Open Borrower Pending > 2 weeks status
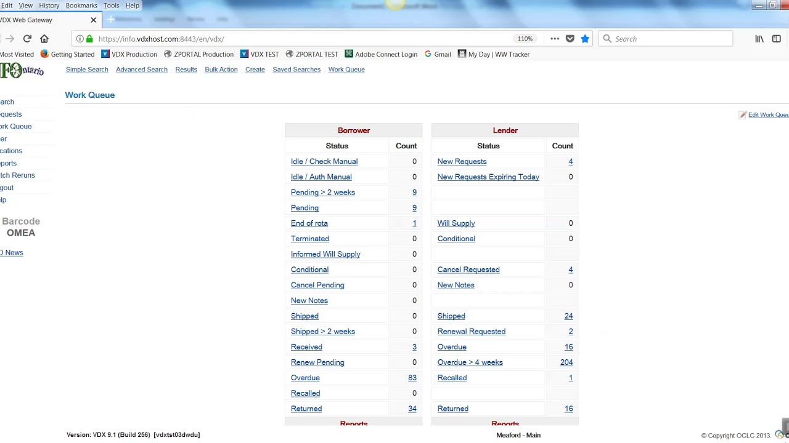Viewport: 789px width, 443px height. (x=323, y=192)
